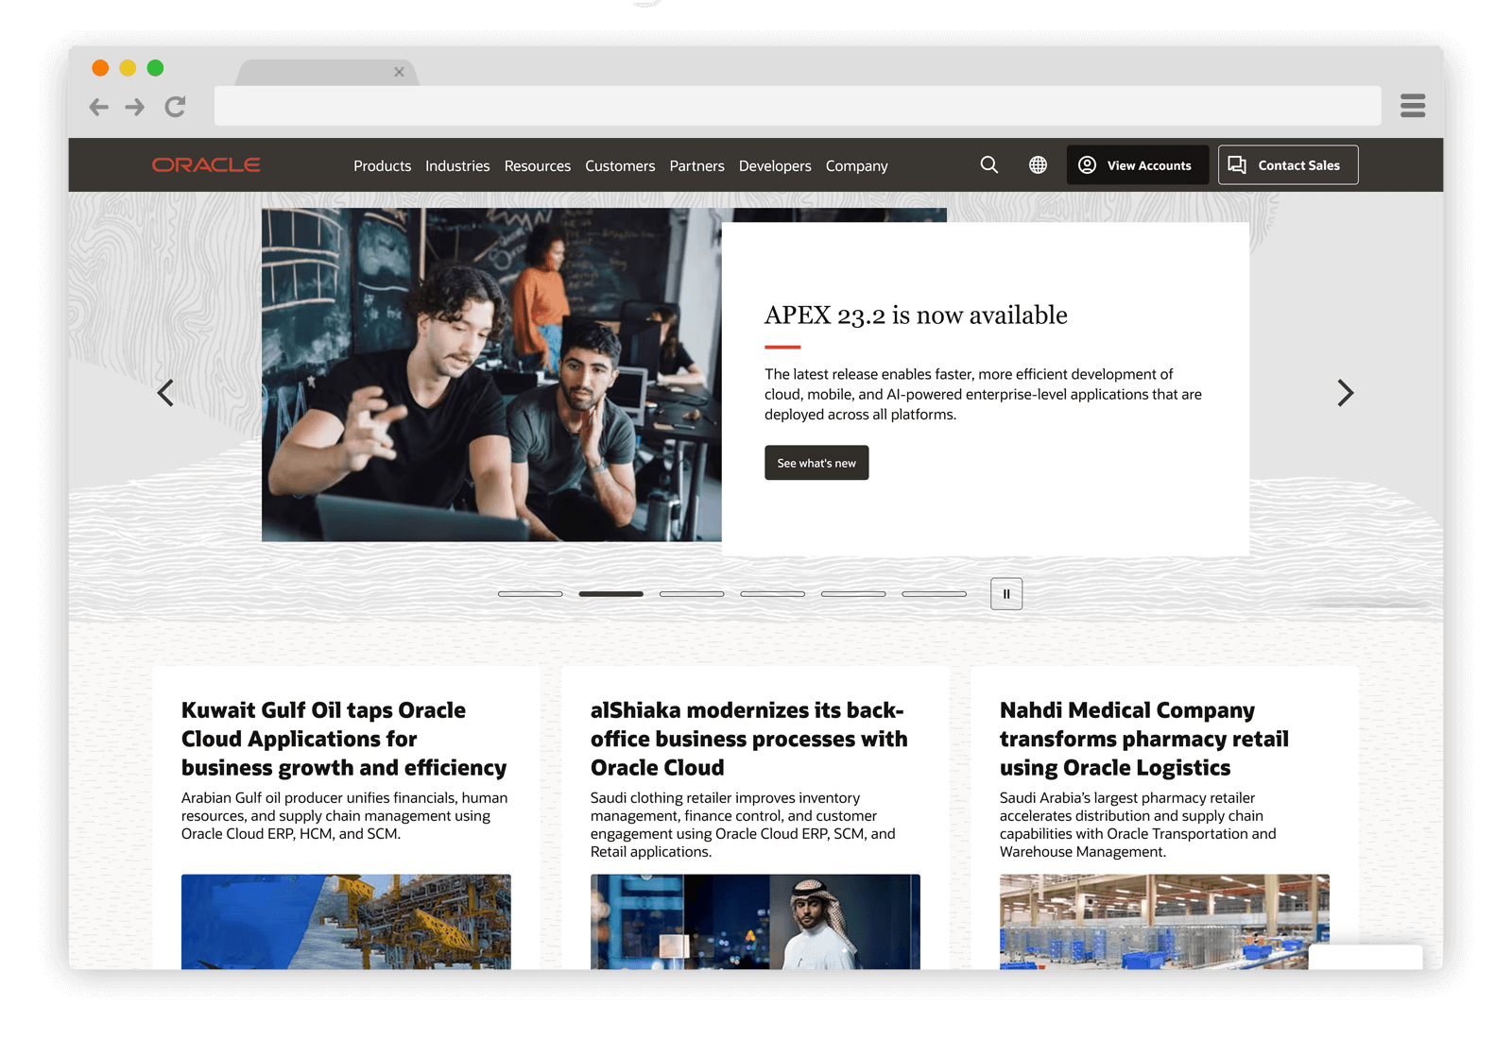Click text starting 'Saudi Arabia's largest pharmacy'
Screen dimensions: 1512x1040
click(1138, 825)
